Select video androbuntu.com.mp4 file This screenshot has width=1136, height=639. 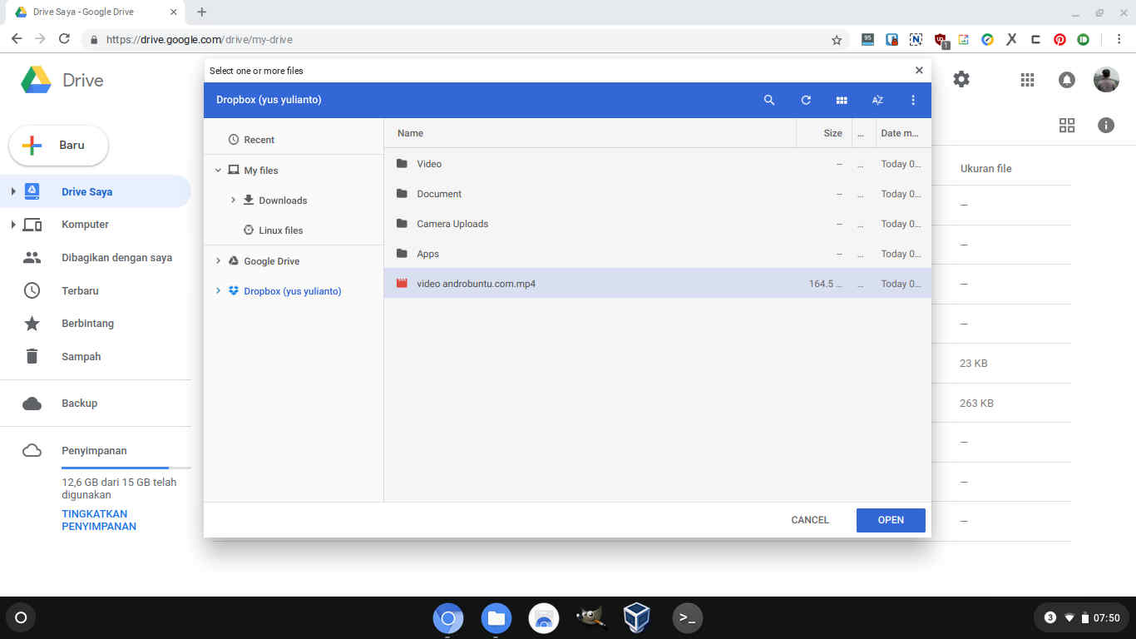click(476, 283)
